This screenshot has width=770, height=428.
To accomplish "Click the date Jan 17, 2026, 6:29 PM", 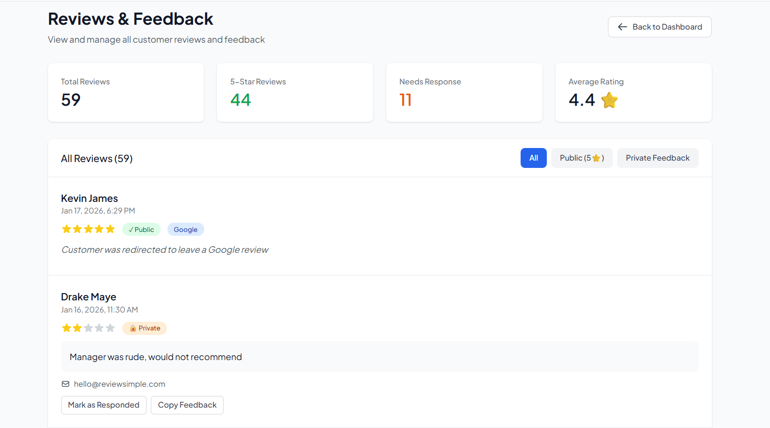I will click(x=98, y=211).
